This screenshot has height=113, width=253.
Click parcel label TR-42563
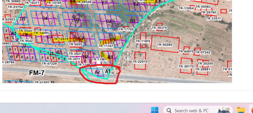tap(9, 19)
